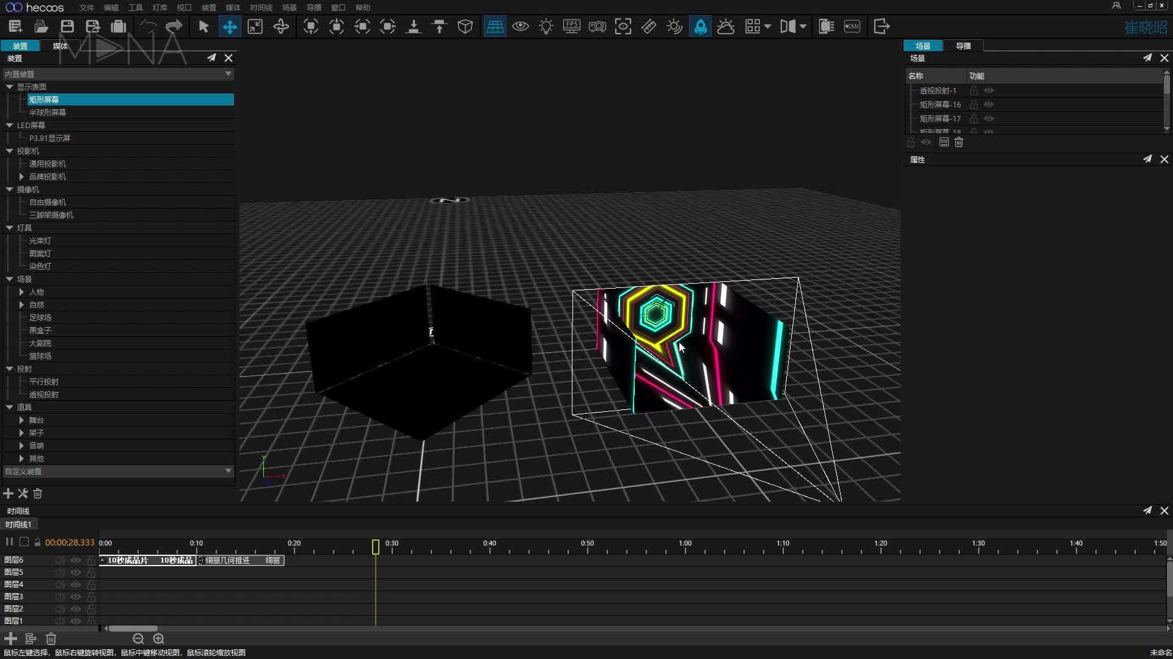Click the timeline playhead marker
Image resolution: width=1173 pixels, height=659 pixels.
tap(376, 547)
